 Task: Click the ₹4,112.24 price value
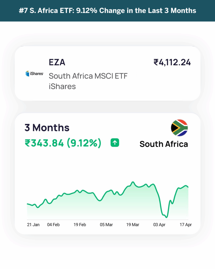point(172,62)
